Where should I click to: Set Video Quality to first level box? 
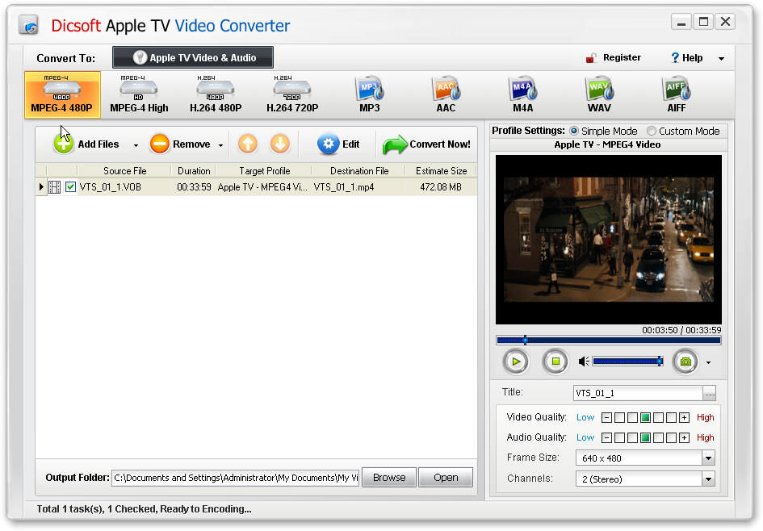click(x=619, y=418)
